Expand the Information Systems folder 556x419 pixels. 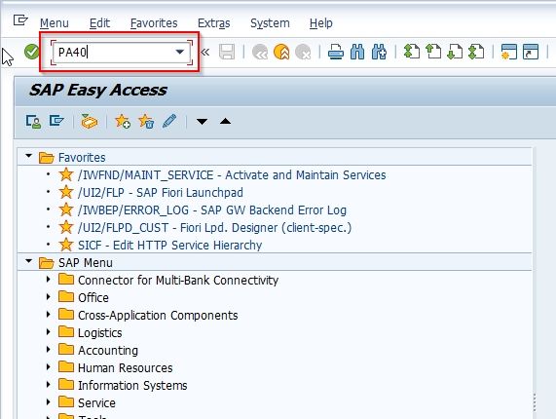point(49,385)
